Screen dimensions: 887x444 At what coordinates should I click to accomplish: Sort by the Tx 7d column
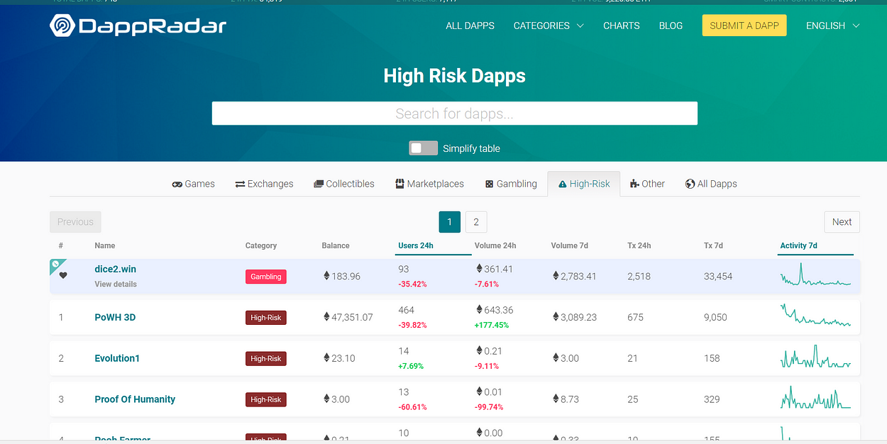(713, 245)
